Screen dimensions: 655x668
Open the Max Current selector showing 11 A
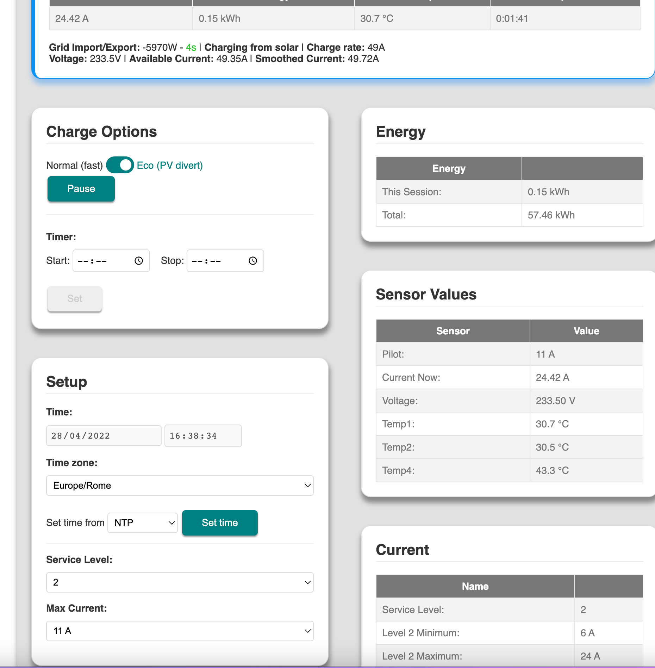180,631
